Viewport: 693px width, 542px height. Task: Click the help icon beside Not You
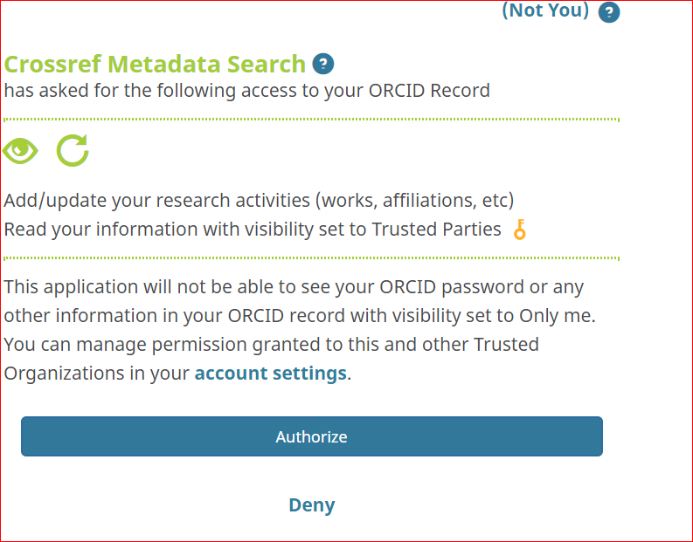point(609,12)
